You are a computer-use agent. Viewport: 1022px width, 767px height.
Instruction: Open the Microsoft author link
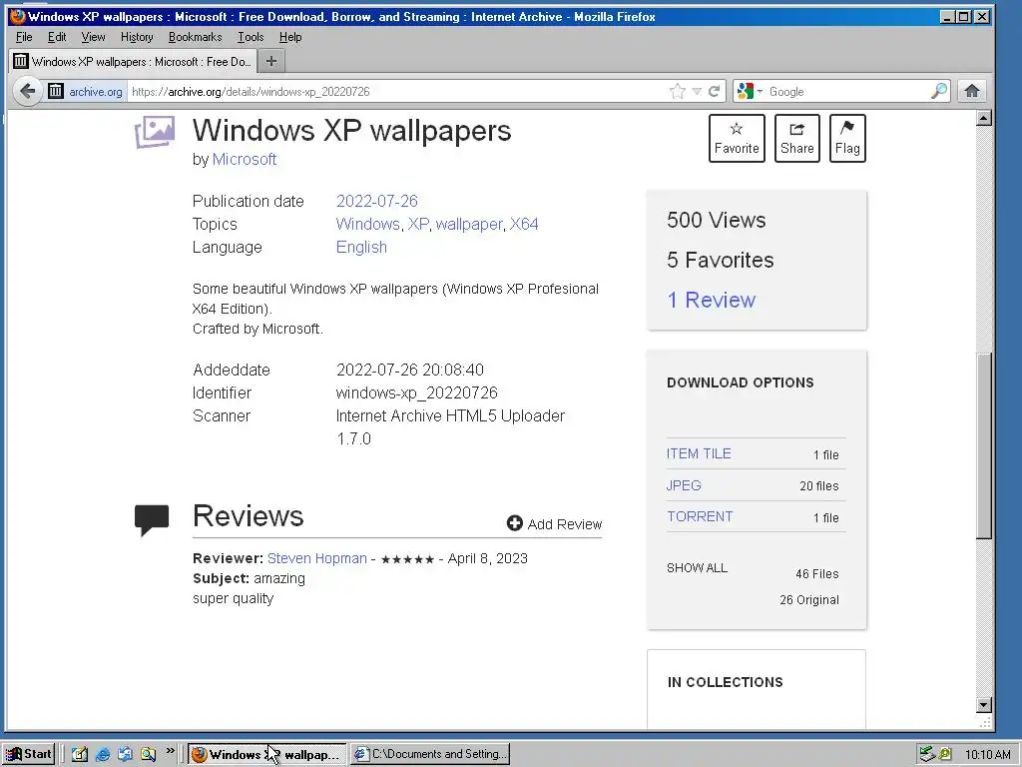point(245,159)
